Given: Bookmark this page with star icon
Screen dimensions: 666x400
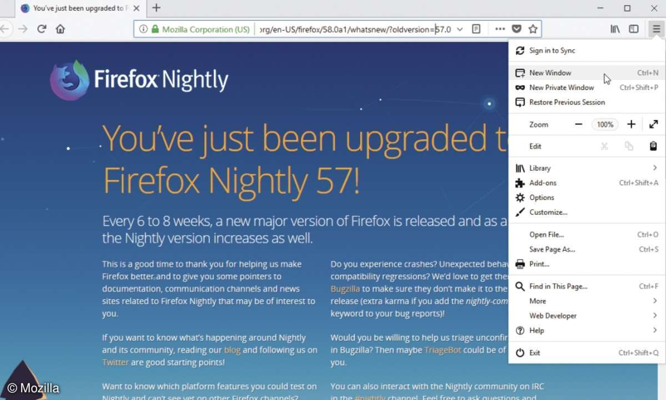Looking at the screenshot, I should [x=533, y=29].
